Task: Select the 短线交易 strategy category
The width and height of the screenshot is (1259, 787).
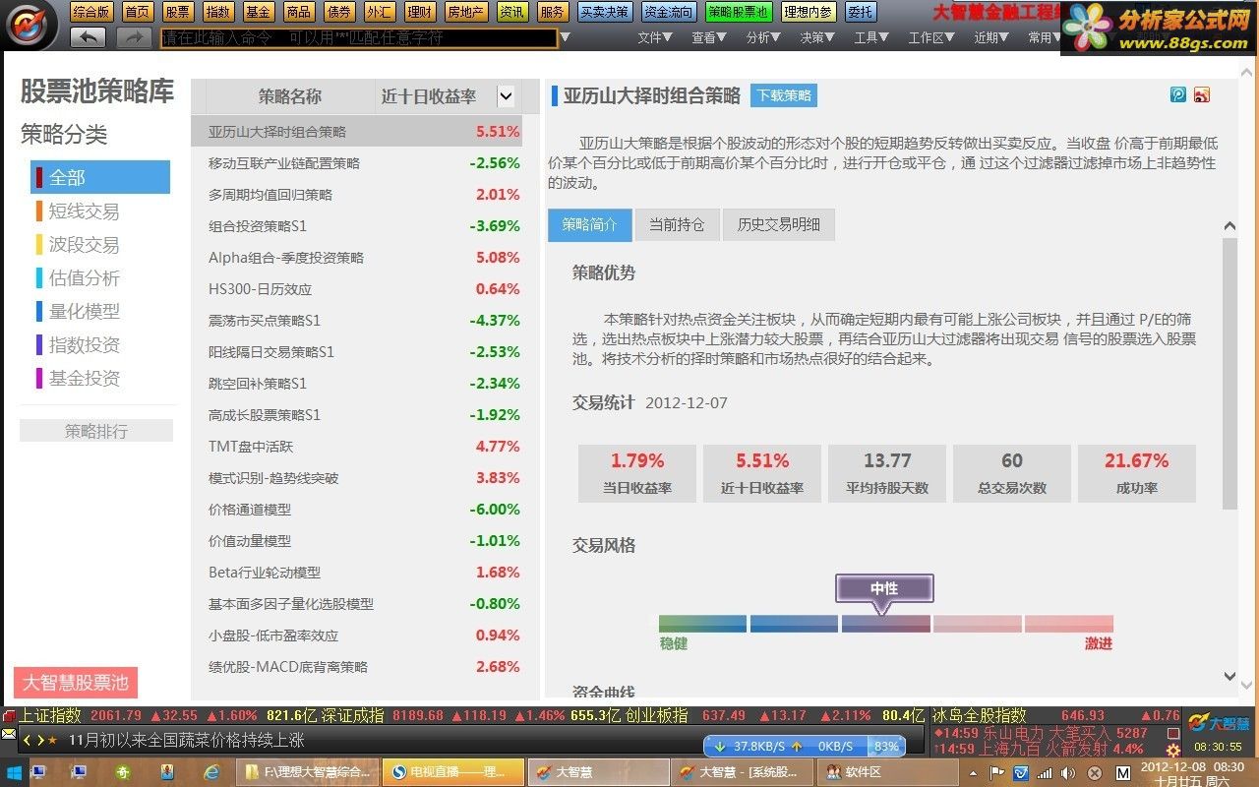Action: [x=84, y=212]
